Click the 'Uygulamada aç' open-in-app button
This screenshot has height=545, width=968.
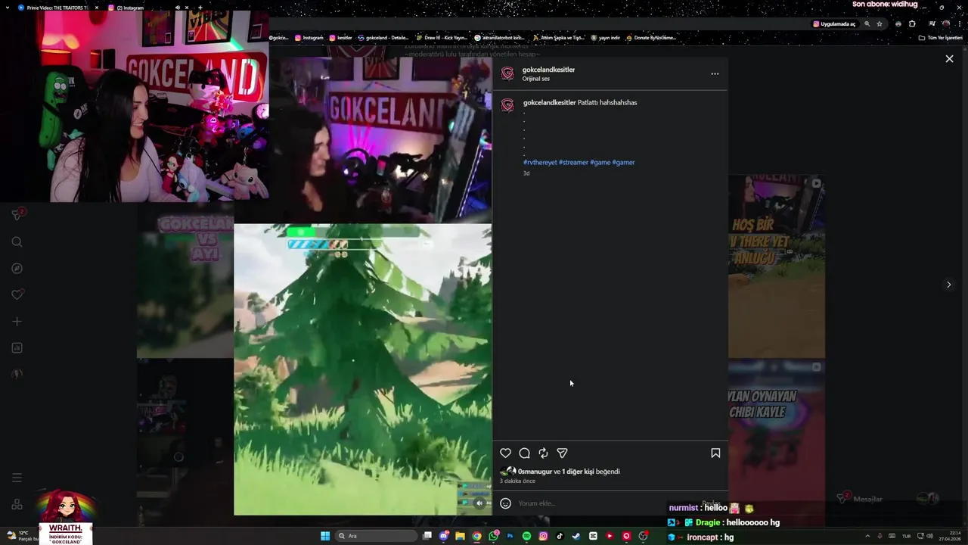[x=834, y=23]
